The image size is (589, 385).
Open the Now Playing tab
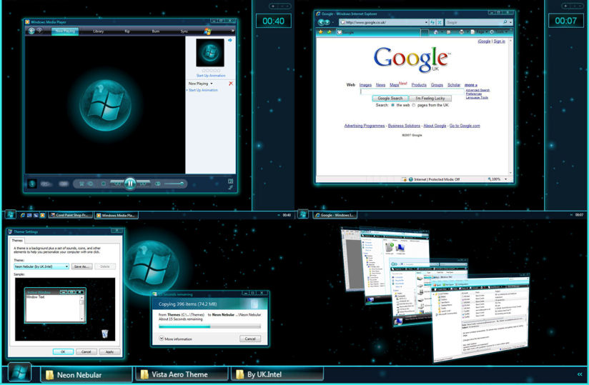point(65,31)
